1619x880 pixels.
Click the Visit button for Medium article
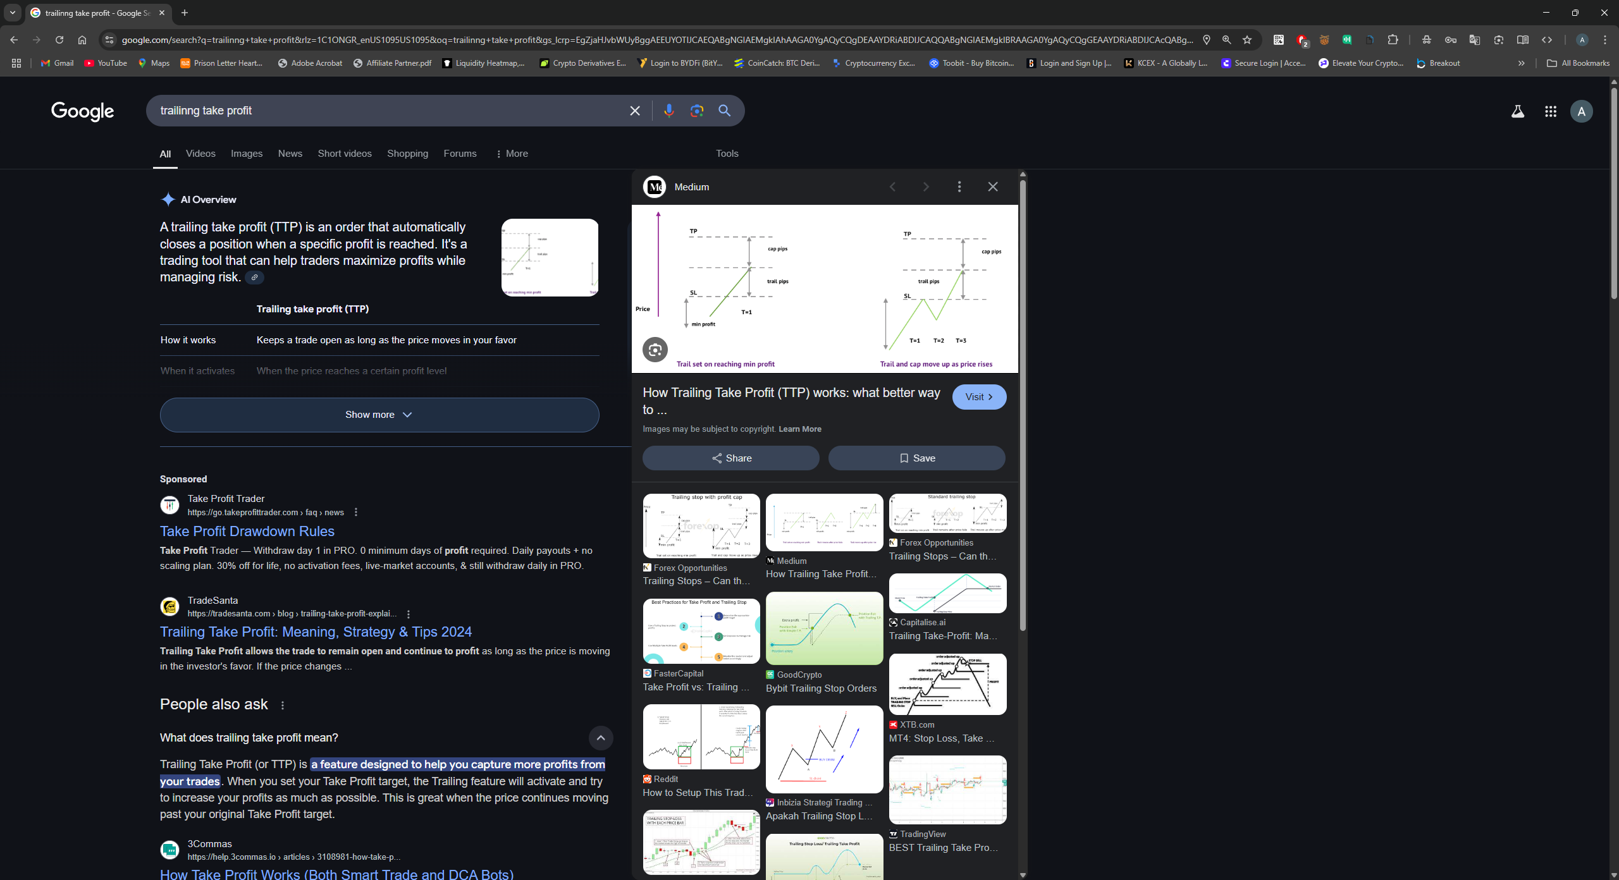pyautogui.click(x=978, y=397)
